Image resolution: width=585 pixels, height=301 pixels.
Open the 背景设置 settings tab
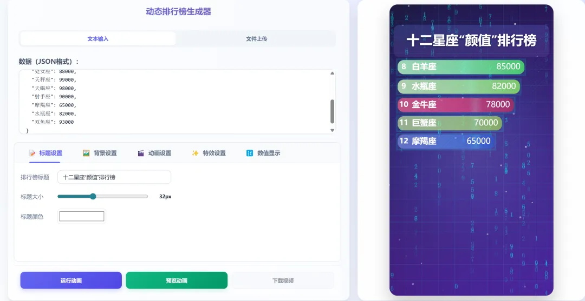100,153
